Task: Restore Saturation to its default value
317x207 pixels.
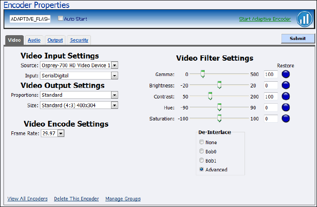Action: tap(286, 118)
